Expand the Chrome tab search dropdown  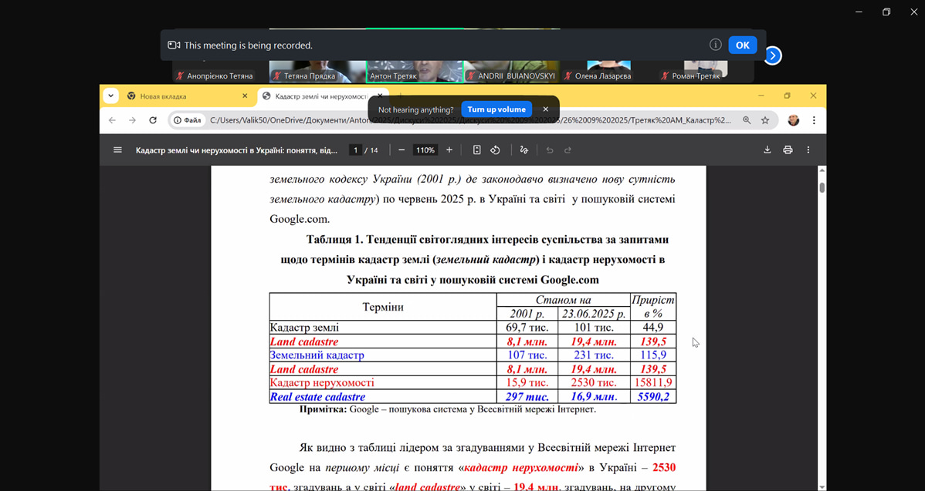[111, 96]
